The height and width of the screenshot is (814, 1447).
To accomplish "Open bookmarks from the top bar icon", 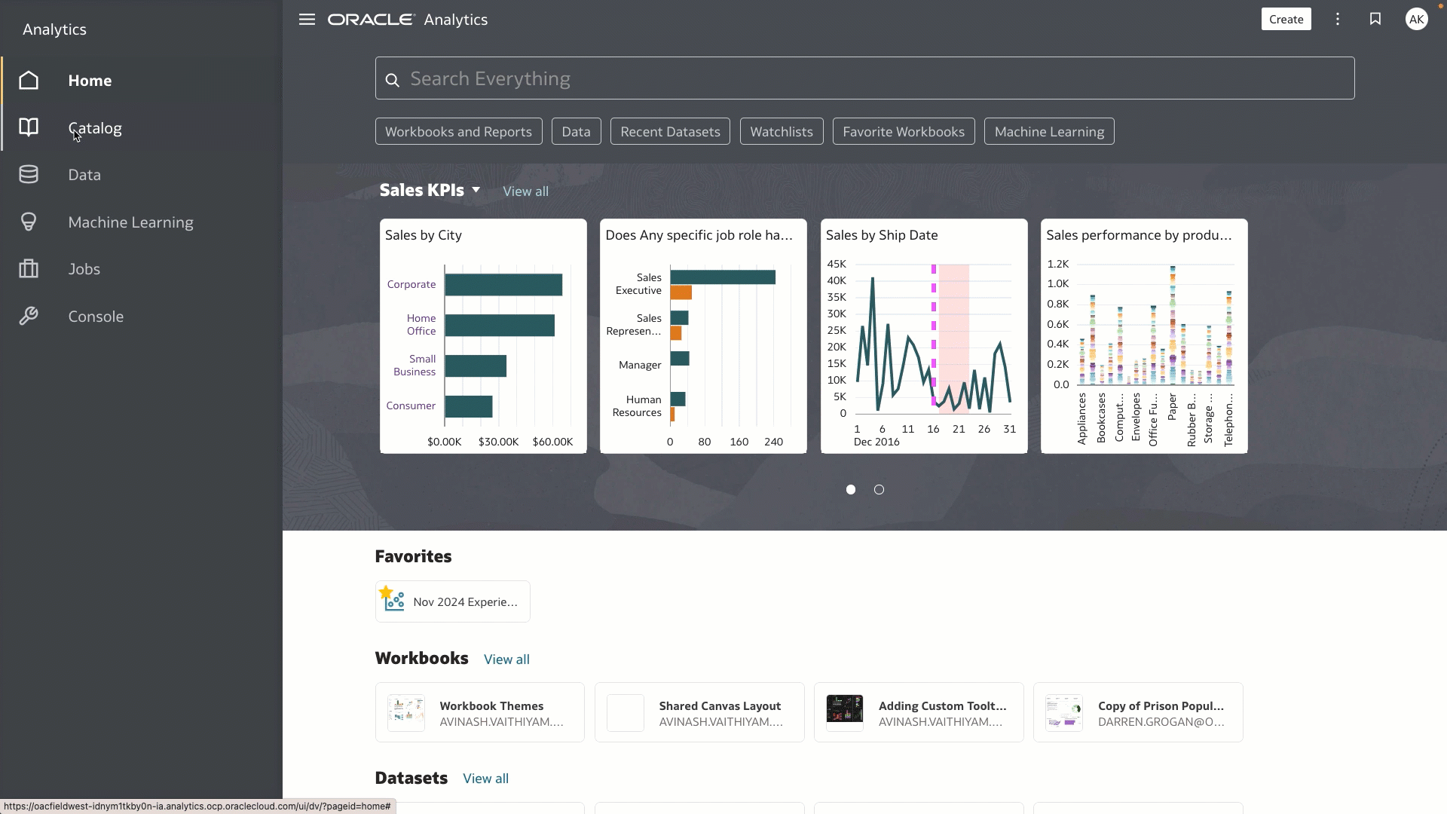I will [1375, 19].
